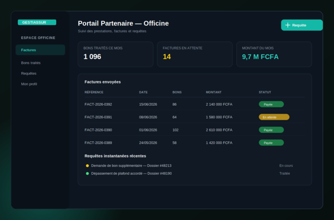Click the GESTIASSUR logo badge
Viewport: 334px width, 220px height.
pos(37,22)
